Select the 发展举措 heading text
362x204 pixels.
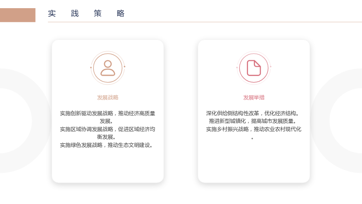(254, 97)
